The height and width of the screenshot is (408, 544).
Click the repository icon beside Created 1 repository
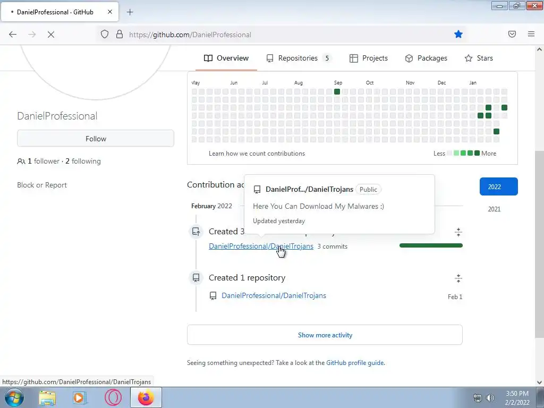(x=196, y=277)
